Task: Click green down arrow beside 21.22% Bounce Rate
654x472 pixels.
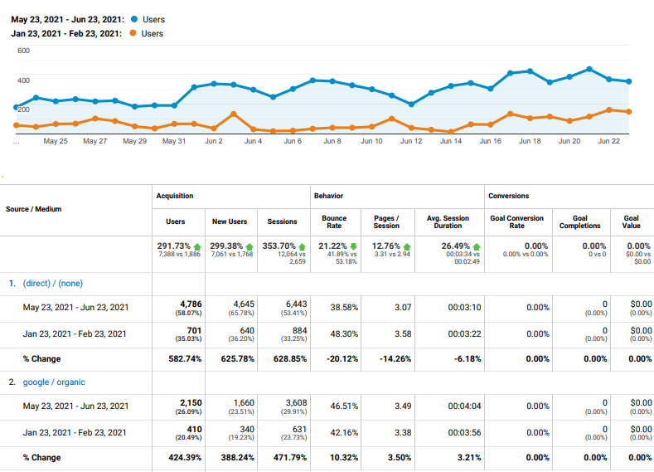Action: point(354,246)
